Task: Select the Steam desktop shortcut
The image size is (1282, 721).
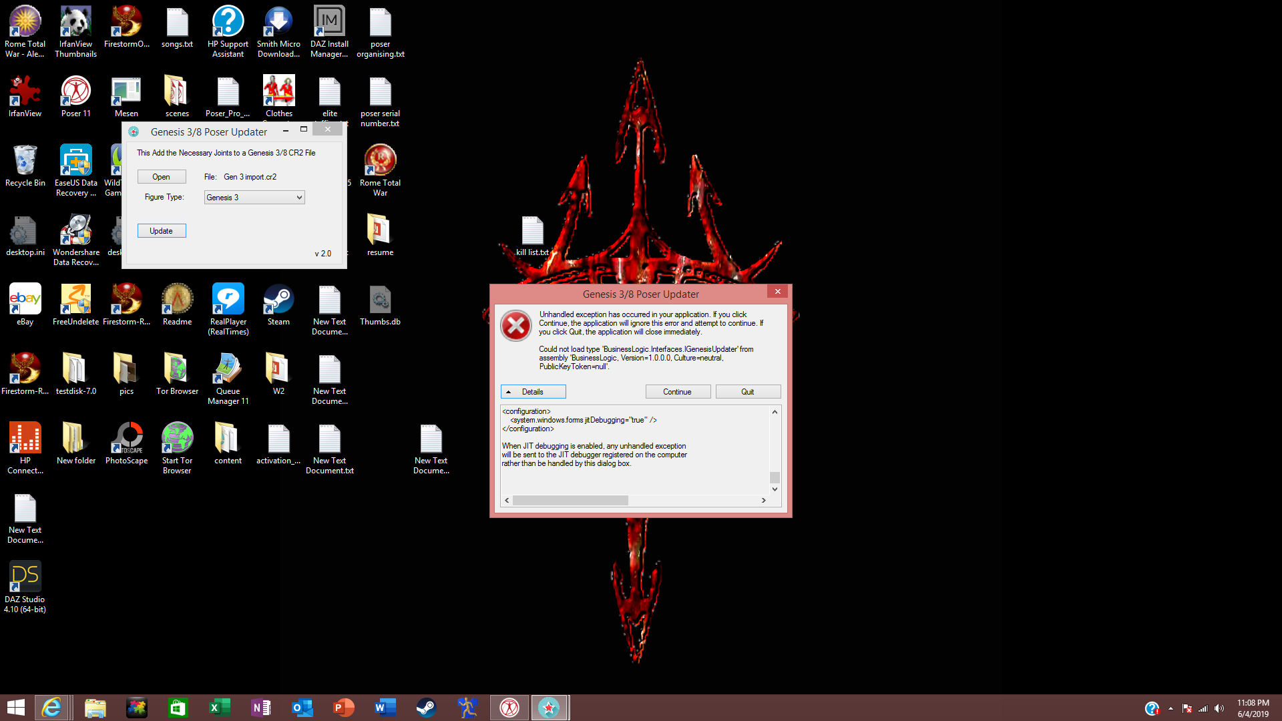Action: click(x=279, y=304)
